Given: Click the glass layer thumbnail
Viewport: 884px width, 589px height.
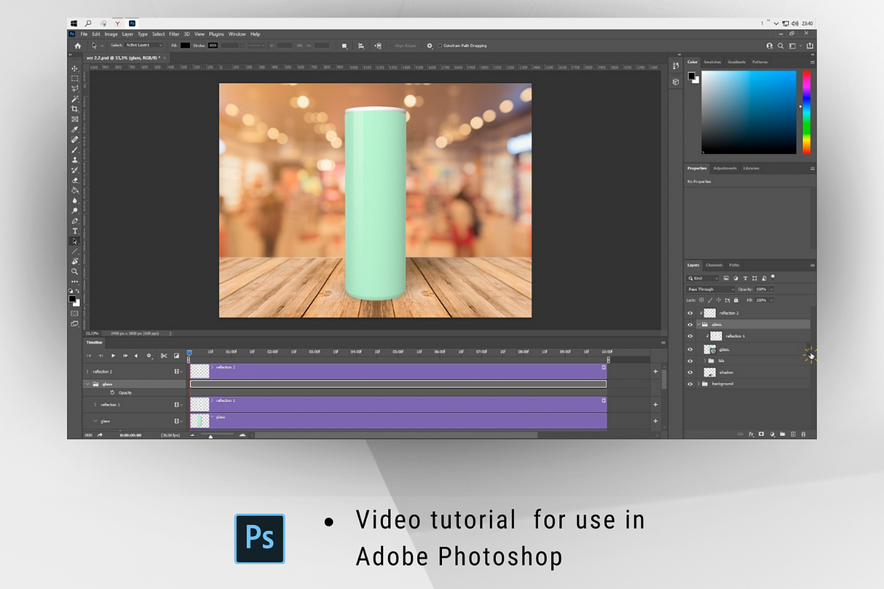Looking at the screenshot, I should pos(710,350).
